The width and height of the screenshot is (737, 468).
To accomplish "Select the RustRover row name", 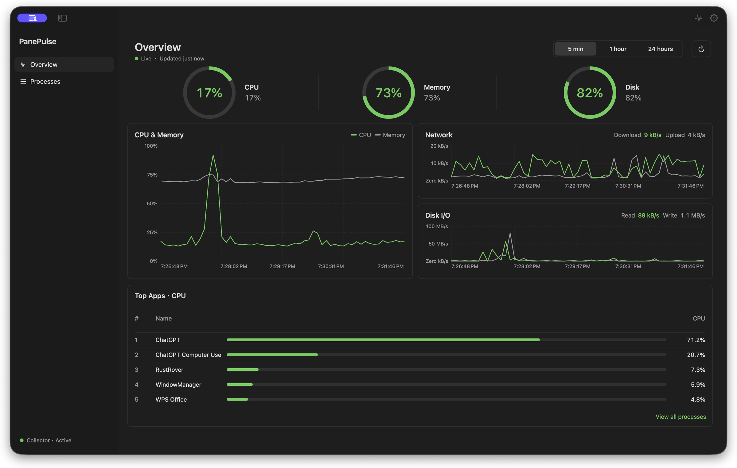I will click(x=169, y=370).
